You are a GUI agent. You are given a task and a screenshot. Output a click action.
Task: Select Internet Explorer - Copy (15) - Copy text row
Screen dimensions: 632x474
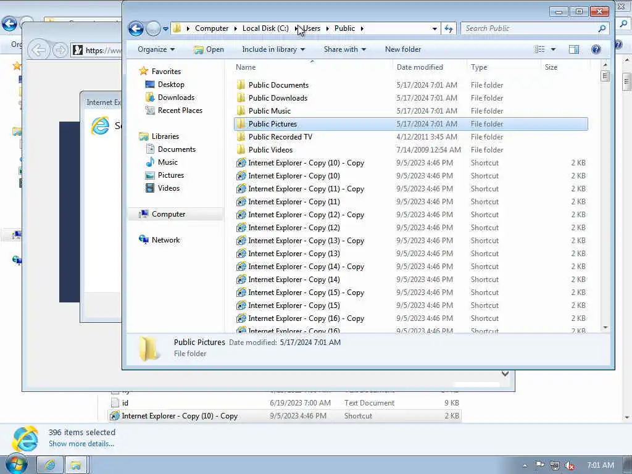click(x=306, y=292)
